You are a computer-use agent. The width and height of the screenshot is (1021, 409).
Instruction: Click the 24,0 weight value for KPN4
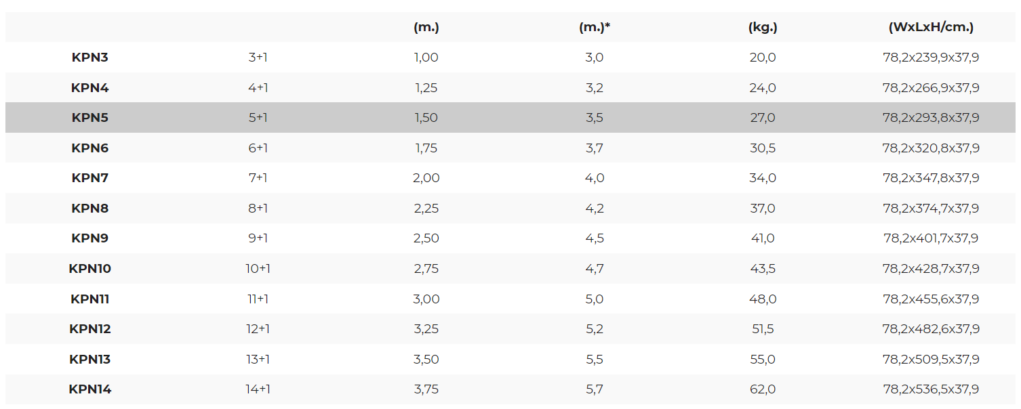point(763,88)
